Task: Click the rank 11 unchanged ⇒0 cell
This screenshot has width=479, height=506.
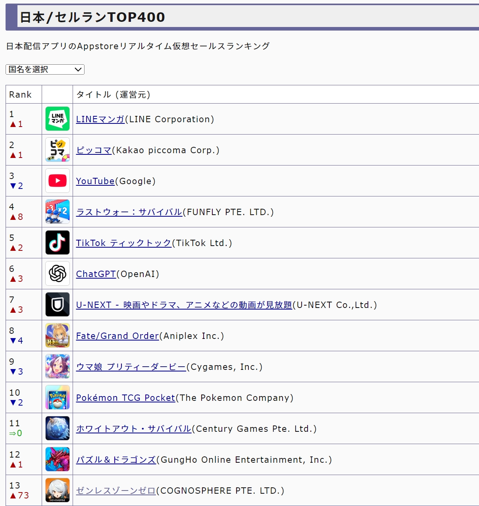Action: [x=24, y=428]
